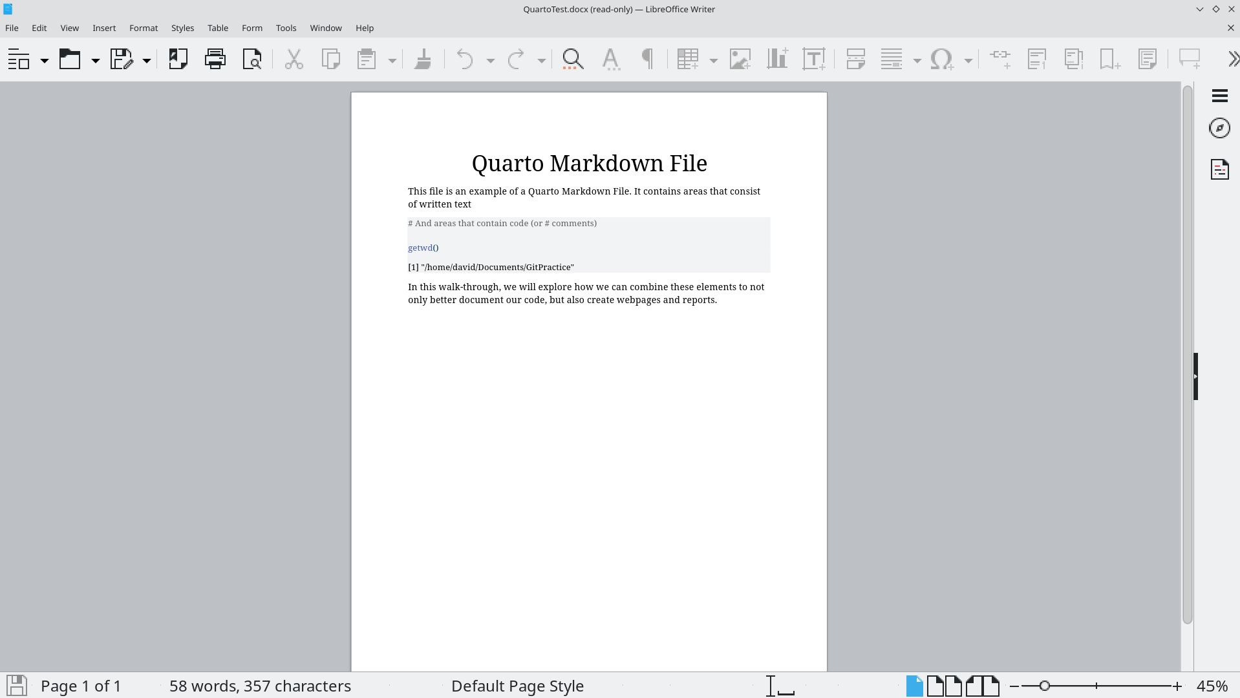Switch to multiple-page view layout

(945, 686)
